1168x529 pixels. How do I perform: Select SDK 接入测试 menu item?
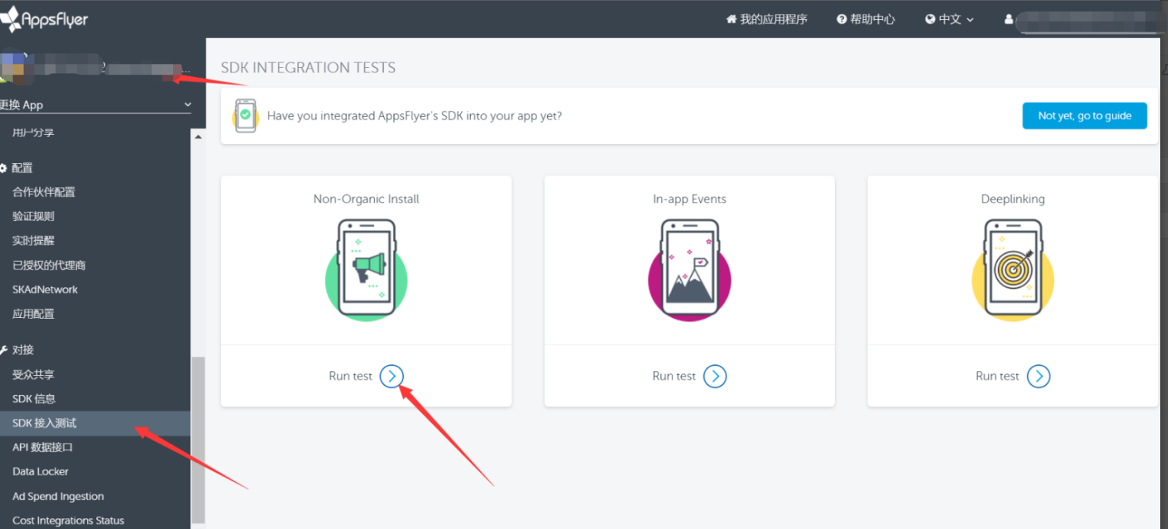point(95,423)
